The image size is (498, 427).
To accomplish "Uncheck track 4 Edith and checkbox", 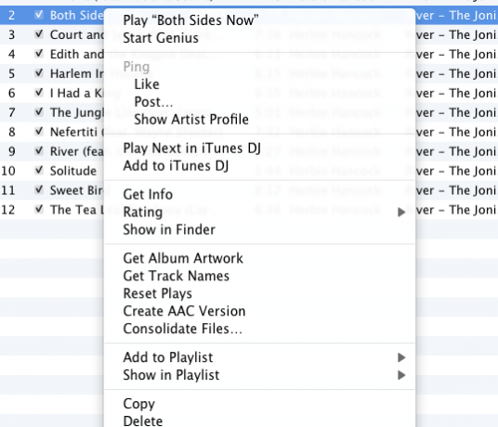I will (x=39, y=54).
